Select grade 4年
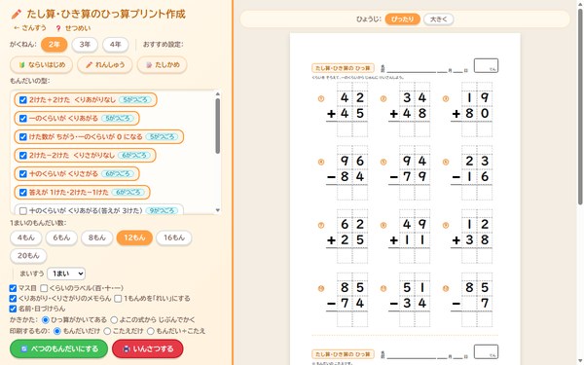Screen dimensions: 584x365 click(116, 45)
